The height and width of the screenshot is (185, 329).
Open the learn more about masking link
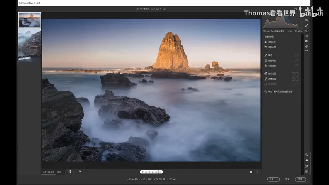(x=279, y=92)
